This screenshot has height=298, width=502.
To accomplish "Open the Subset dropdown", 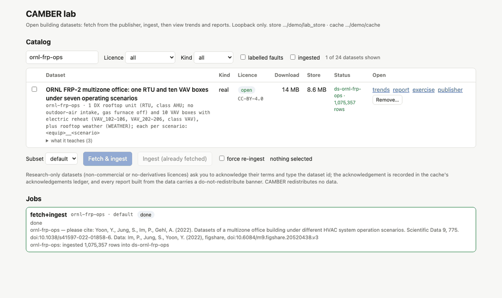I will [61, 159].
